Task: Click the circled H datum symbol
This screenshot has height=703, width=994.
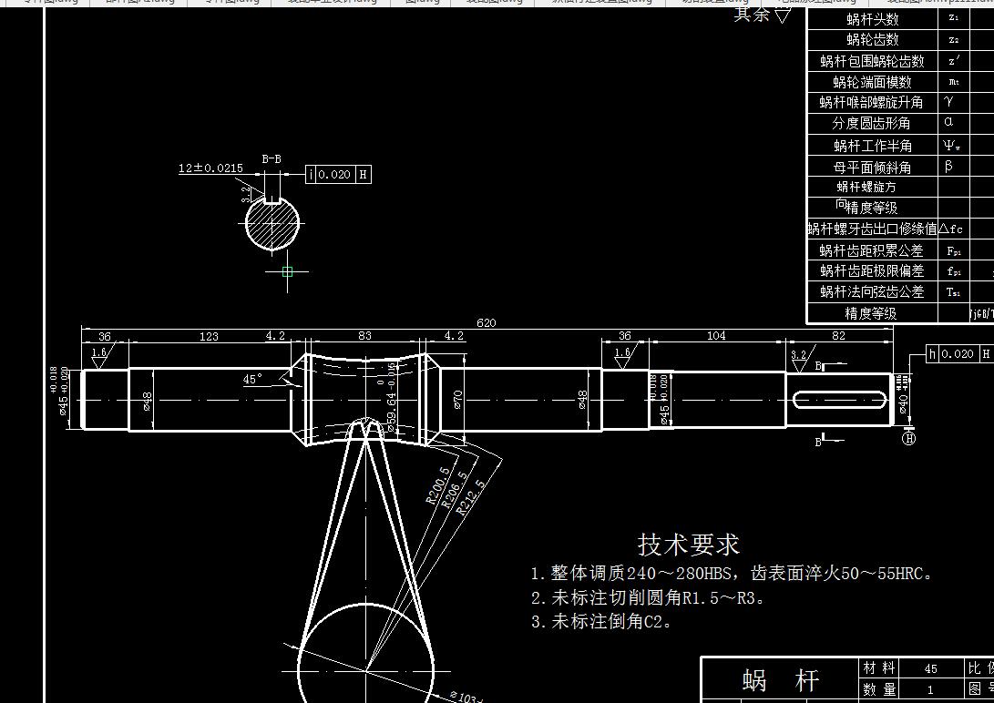Action: tap(908, 438)
